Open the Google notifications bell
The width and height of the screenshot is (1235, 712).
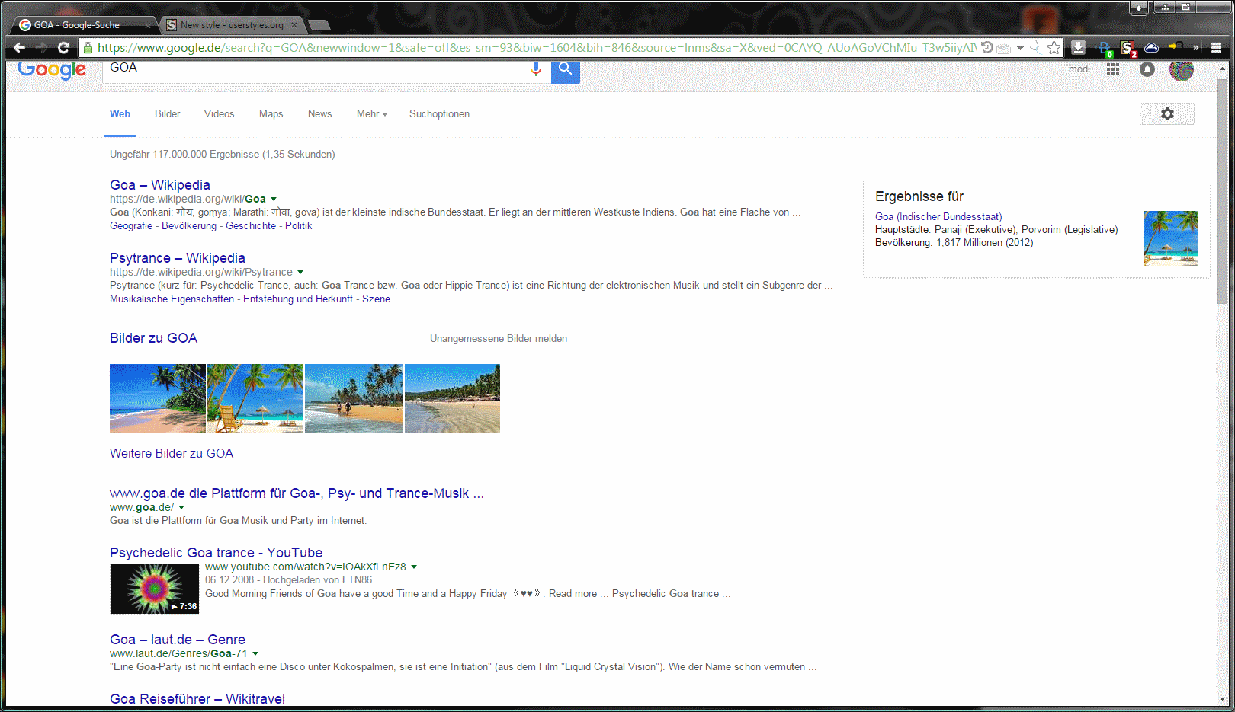point(1147,69)
